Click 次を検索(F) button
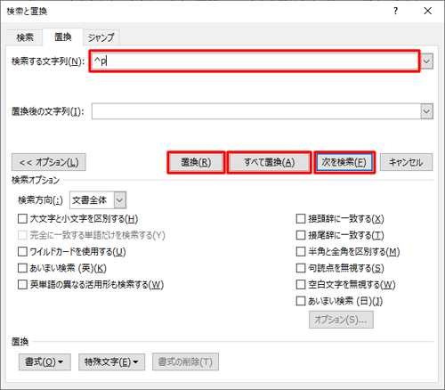This screenshot has width=445, height=390. [x=344, y=162]
